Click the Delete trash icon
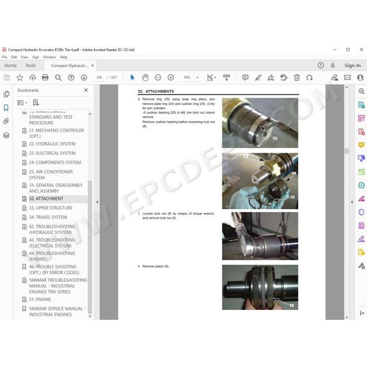This screenshot has width=367, height=367. [x=297, y=78]
